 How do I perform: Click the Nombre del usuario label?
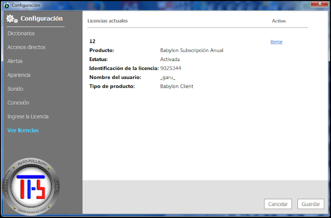pyautogui.click(x=115, y=78)
